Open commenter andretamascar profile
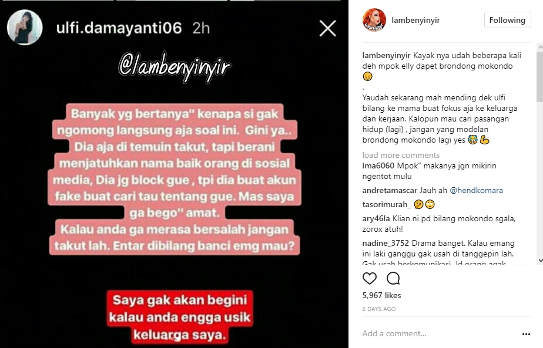Viewport: 543px width, 348px height. [390, 190]
